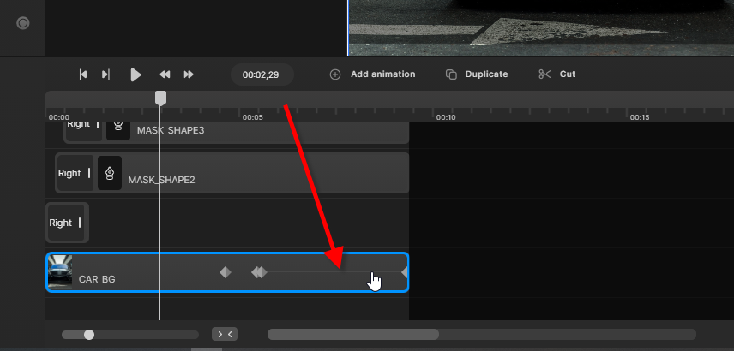This screenshot has height=351, width=734.
Task: Select the clustered keyframe diamonds on CAR_BG
Action: coord(259,272)
